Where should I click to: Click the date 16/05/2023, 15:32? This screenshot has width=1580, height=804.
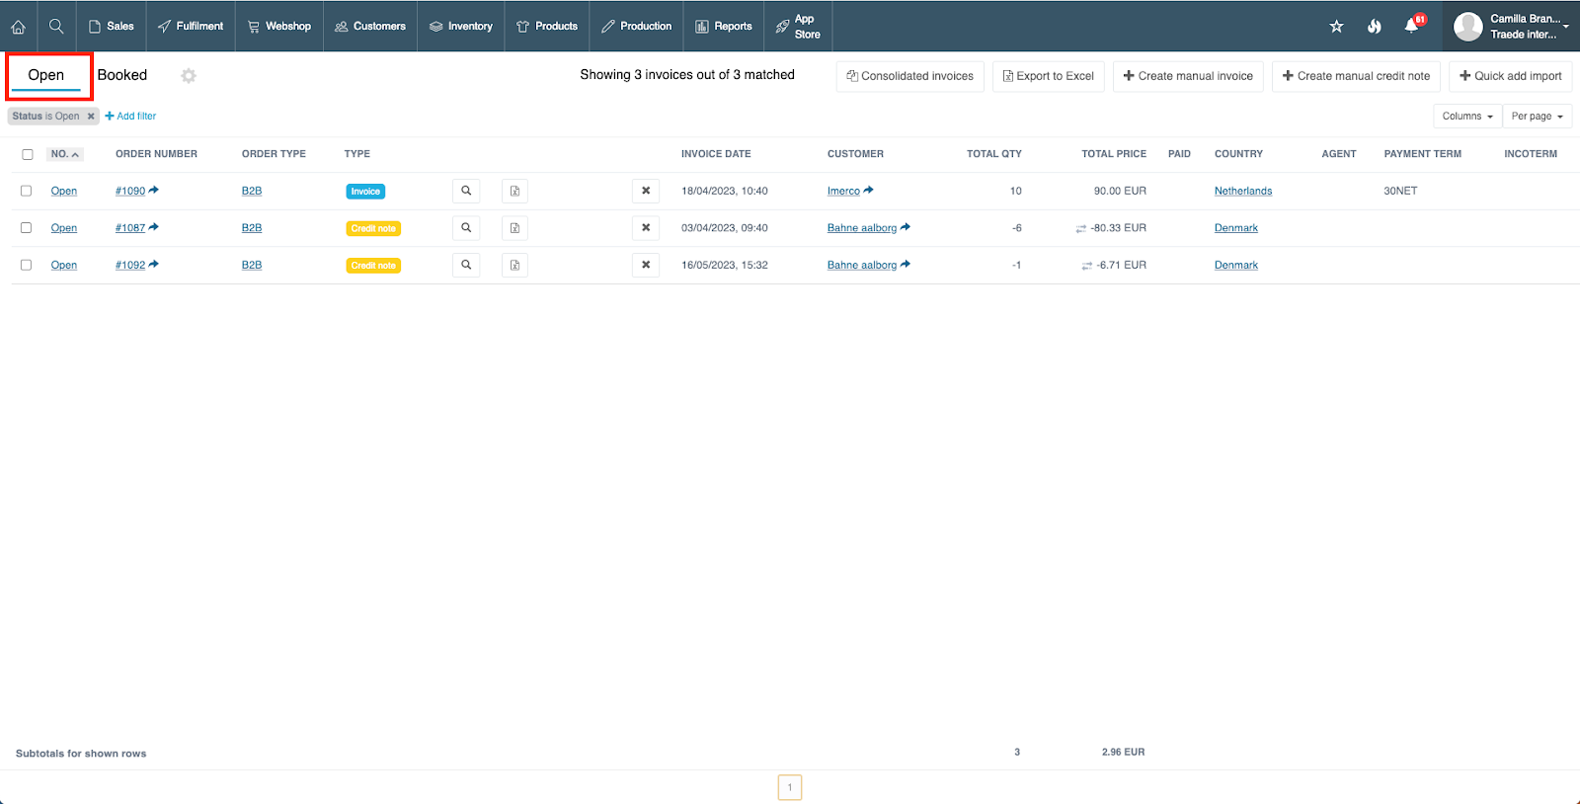725,266
